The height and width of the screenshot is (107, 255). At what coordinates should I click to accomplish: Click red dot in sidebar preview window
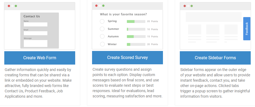coord(185,6)
